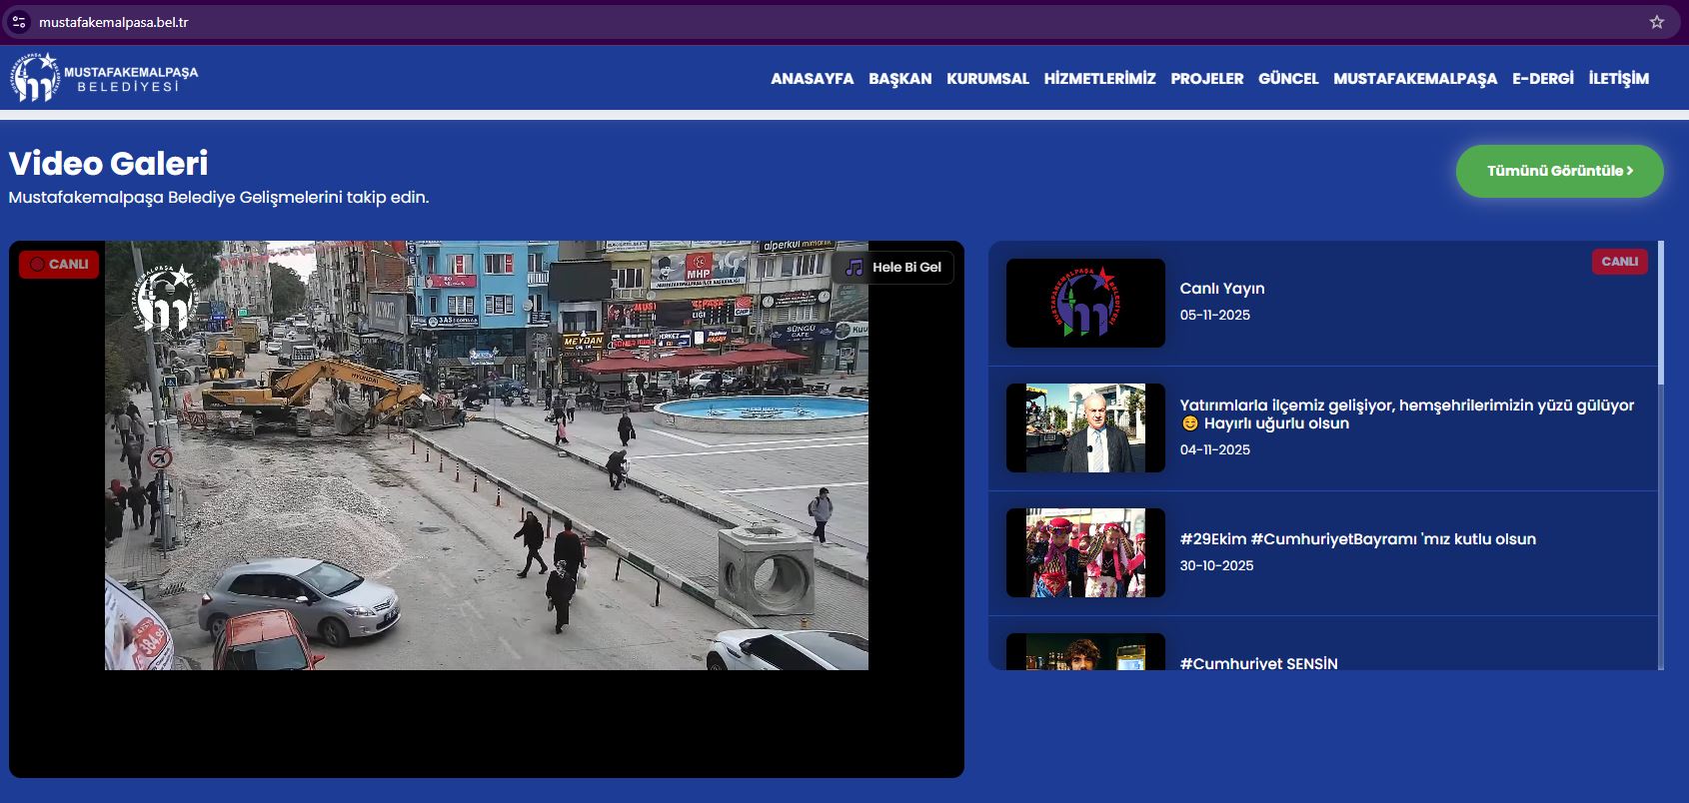Open the ANASAYFA menu item
The image size is (1689, 803).
812,79
